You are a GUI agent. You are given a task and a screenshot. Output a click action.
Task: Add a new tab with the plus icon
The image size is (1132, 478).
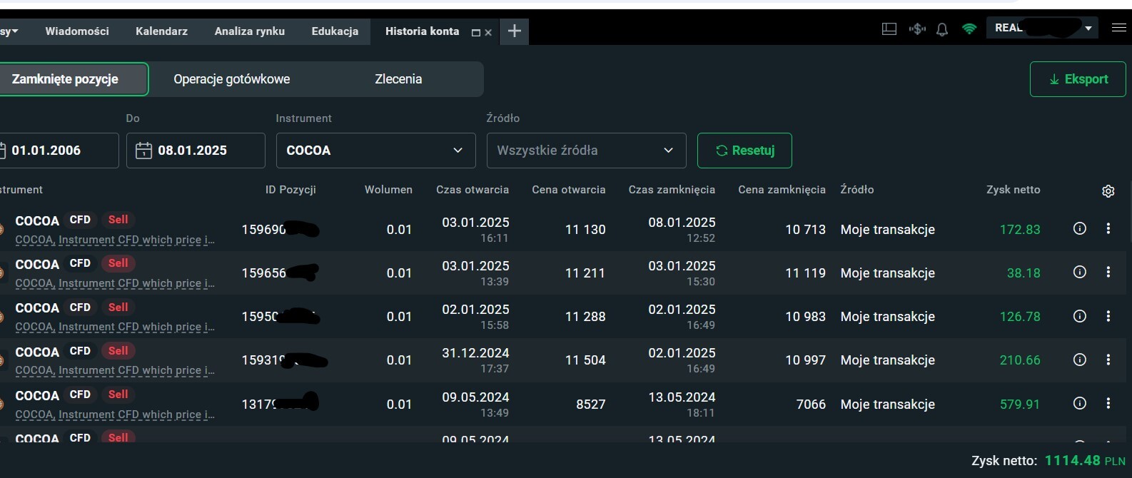[514, 31]
